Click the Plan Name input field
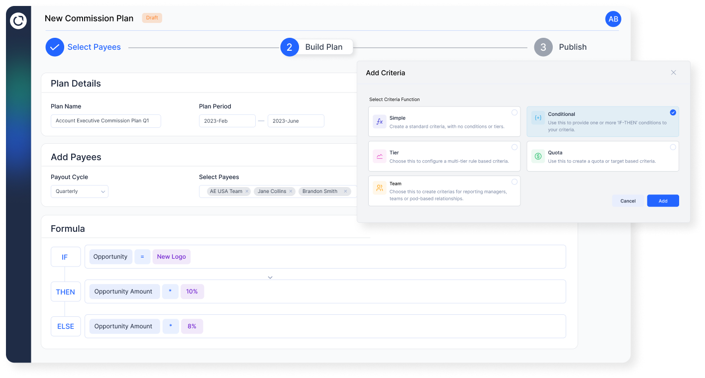This screenshot has width=705, height=378. [x=105, y=120]
